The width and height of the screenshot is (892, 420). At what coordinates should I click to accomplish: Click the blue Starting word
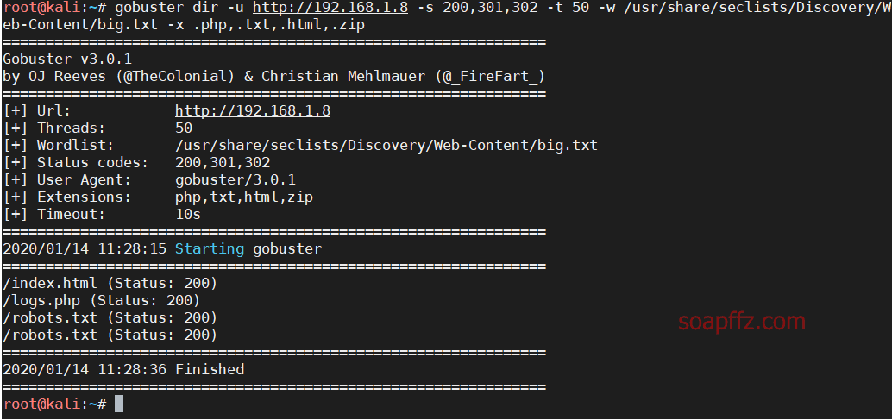(x=210, y=249)
